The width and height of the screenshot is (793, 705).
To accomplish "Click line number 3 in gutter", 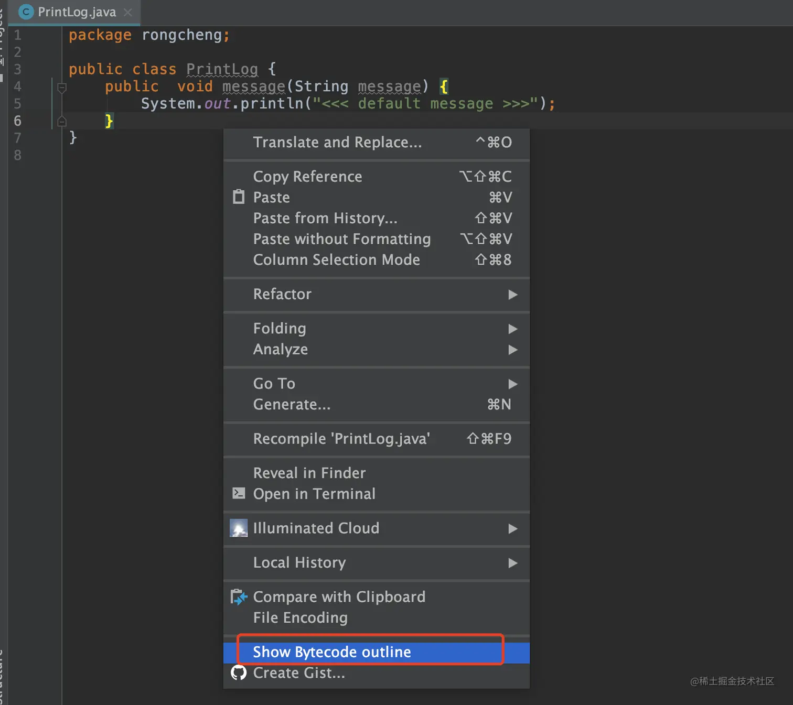I will click(x=17, y=69).
